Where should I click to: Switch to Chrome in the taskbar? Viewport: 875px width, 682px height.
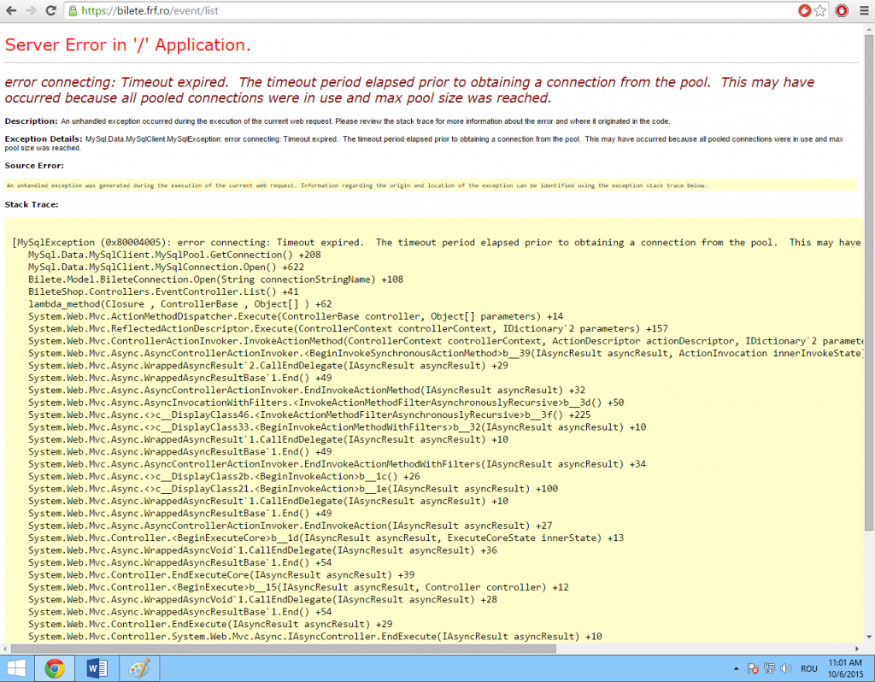[x=55, y=667]
